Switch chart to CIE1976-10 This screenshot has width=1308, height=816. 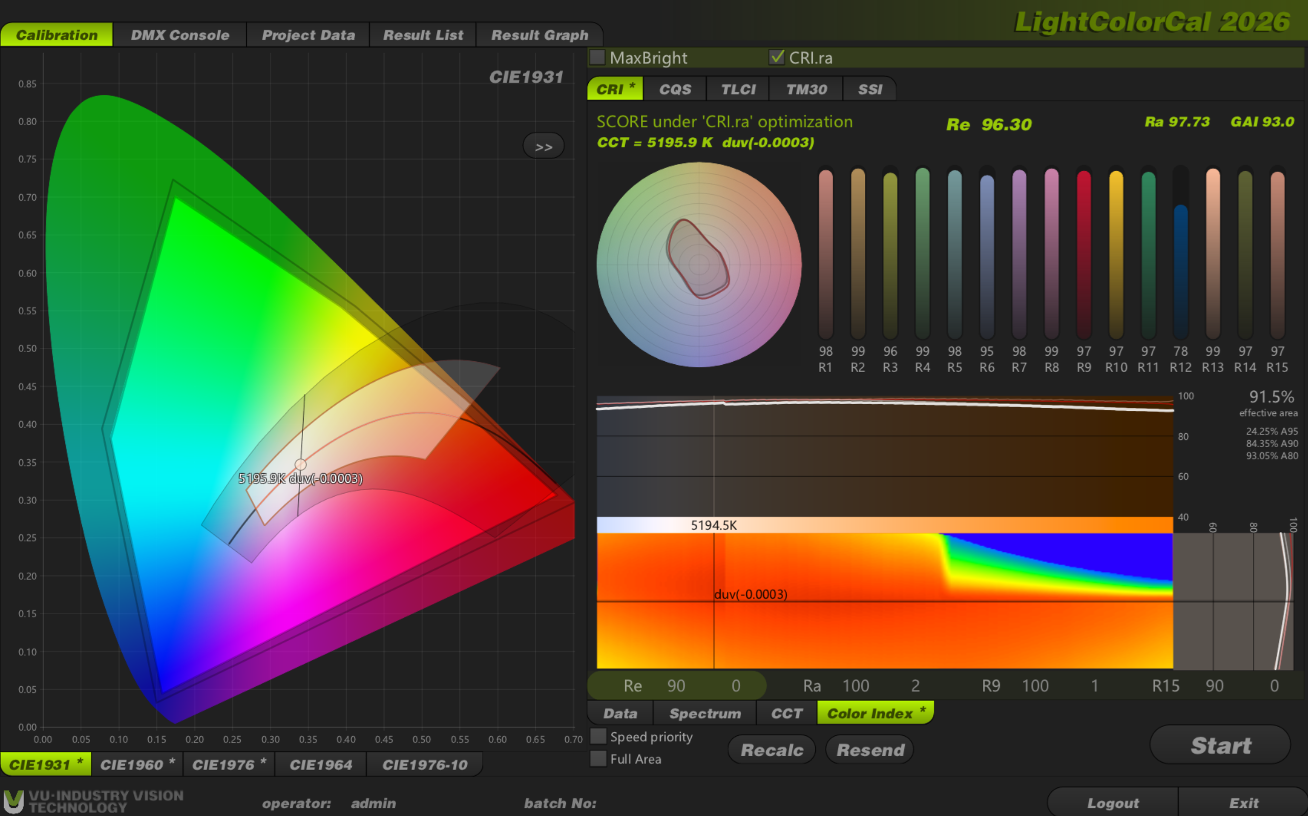pos(425,764)
